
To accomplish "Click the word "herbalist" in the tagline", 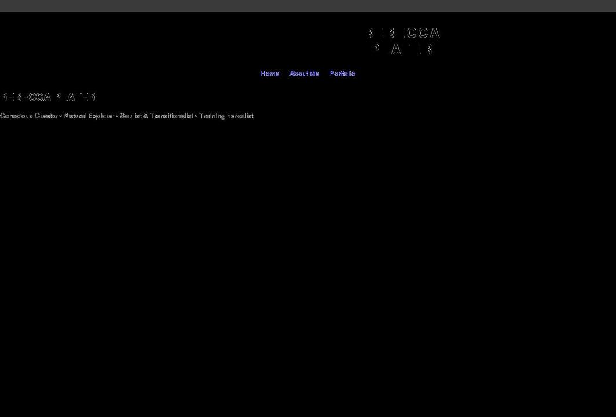I will pos(240,116).
